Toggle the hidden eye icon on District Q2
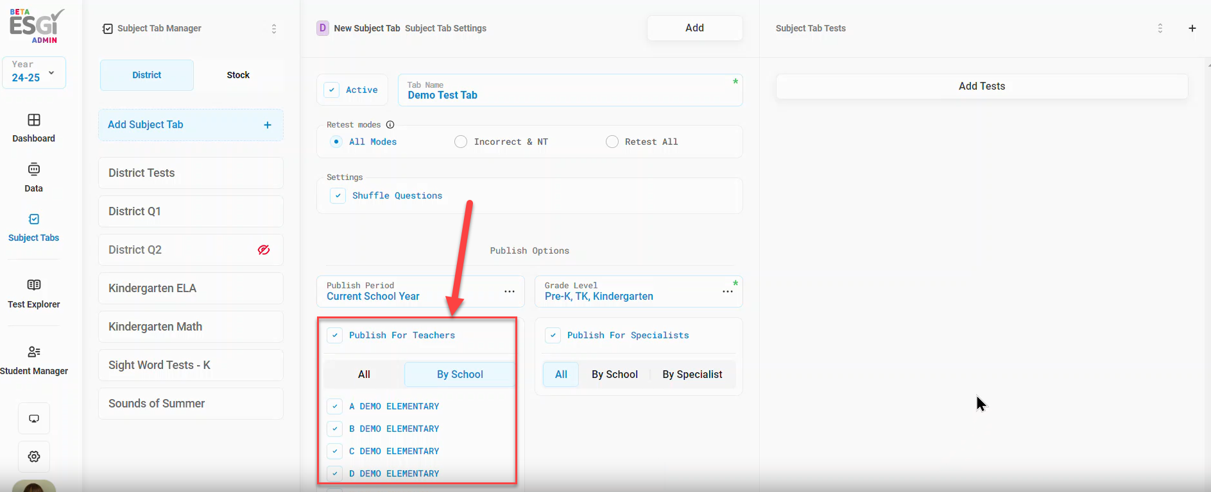The height and width of the screenshot is (492, 1211). click(x=264, y=250)
